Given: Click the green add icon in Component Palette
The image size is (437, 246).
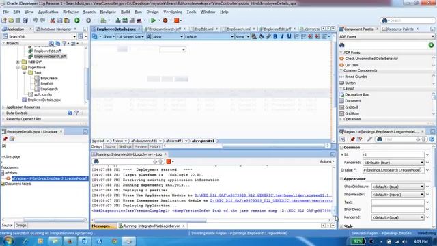Looking at the screenshot, I should point(431,45).
